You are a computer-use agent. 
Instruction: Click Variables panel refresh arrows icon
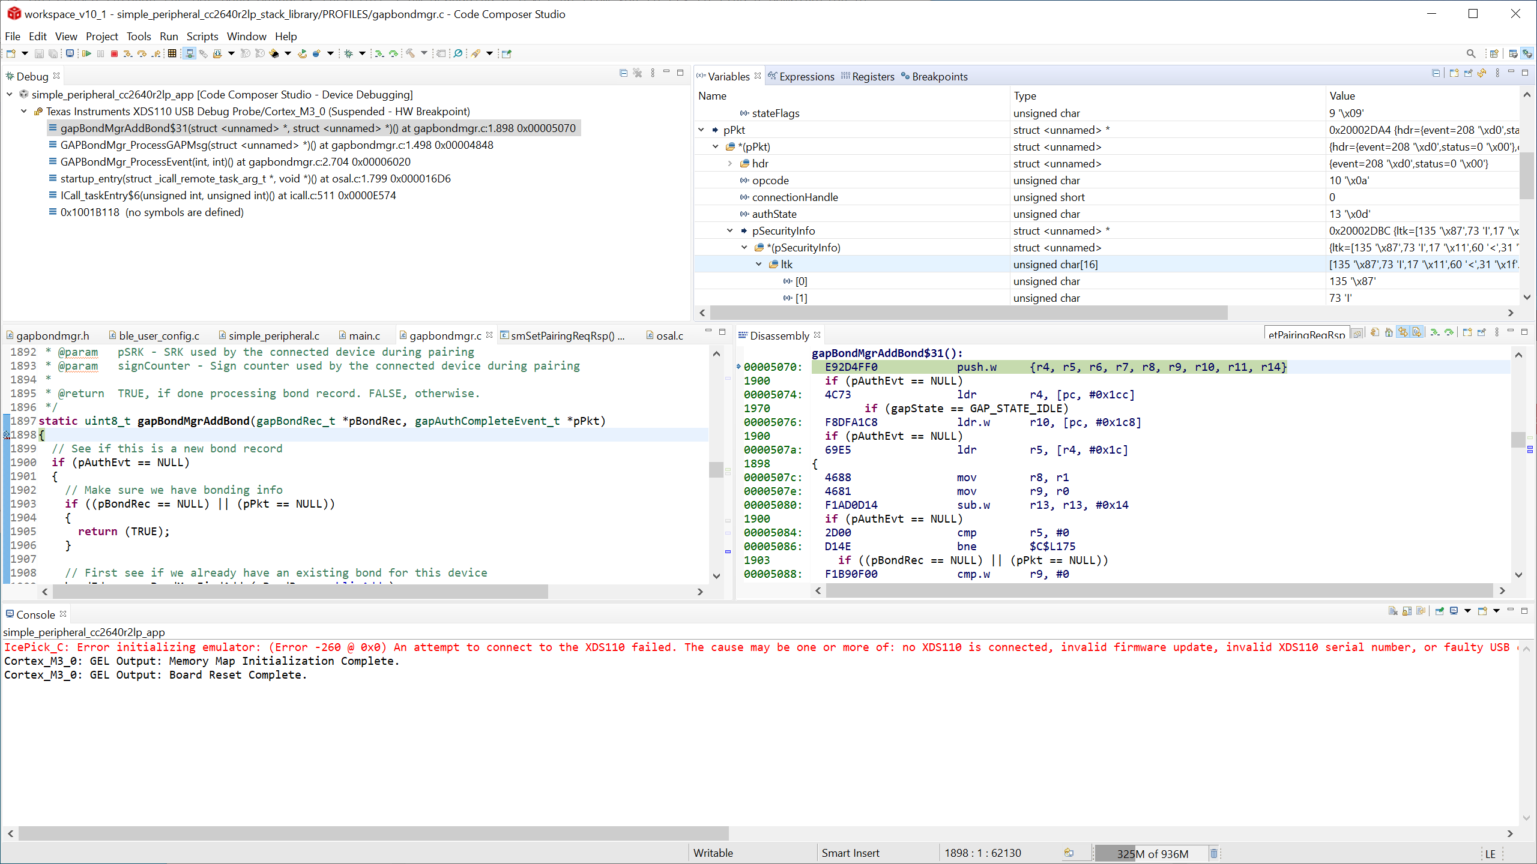pos(1482,73)
